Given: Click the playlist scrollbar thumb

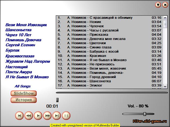Looking at the screenshot, I should (165, 24).
